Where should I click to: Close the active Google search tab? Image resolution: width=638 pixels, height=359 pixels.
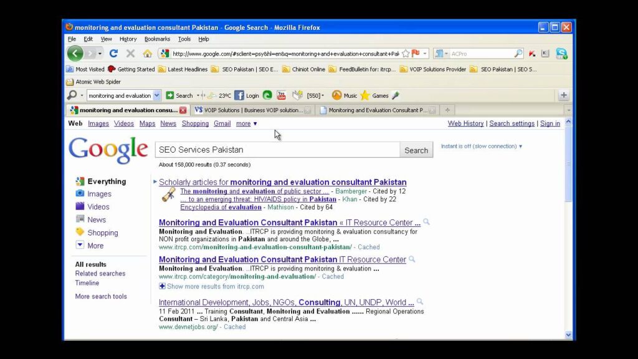[183, 110]
